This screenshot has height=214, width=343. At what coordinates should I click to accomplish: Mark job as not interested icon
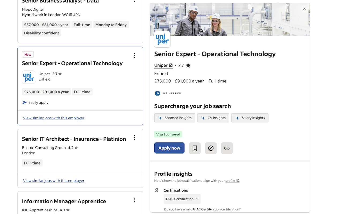211,148
